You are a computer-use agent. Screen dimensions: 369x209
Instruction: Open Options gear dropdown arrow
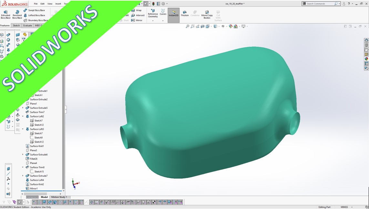tap(167, 4)
